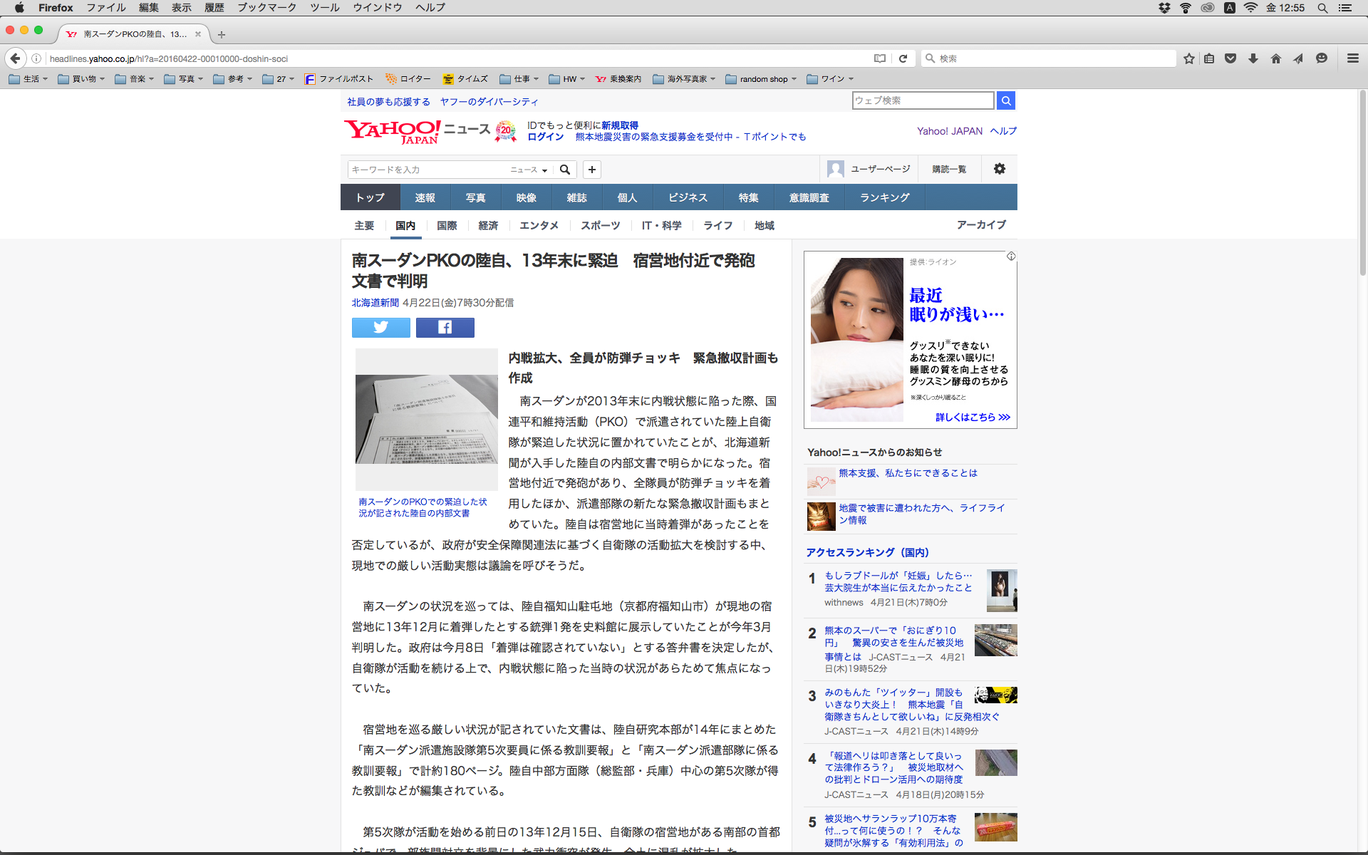1368x855 pixels.
Task: Open Firefox hamburger menu
Action: click(x=1352, y=58)
